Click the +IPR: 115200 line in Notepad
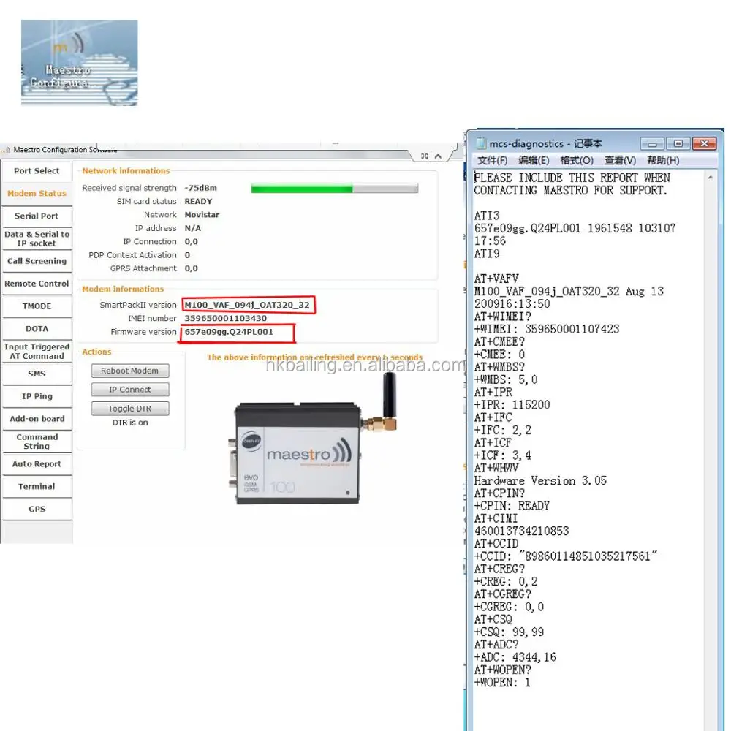 (x=512, y=405)
